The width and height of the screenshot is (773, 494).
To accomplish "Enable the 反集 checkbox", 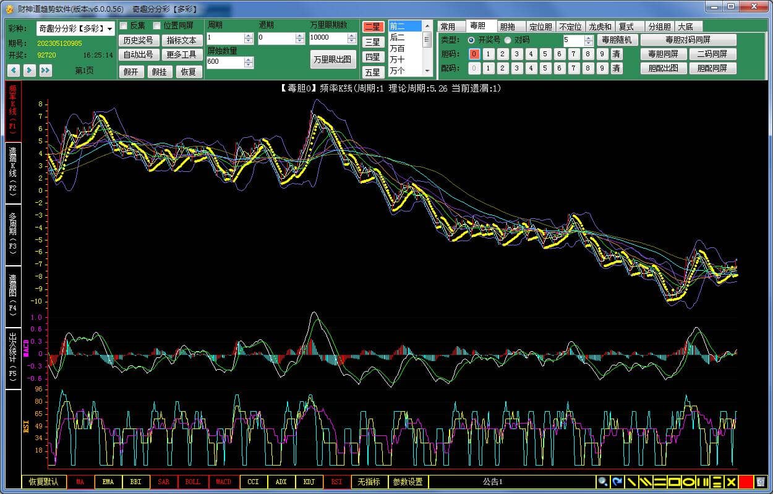I will pos(124,26).
